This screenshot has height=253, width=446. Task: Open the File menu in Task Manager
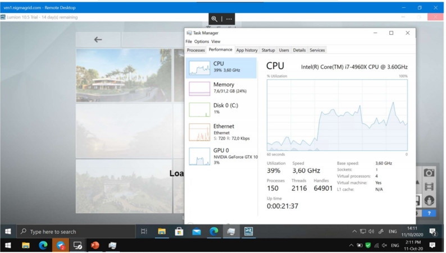tap(189, 42)
